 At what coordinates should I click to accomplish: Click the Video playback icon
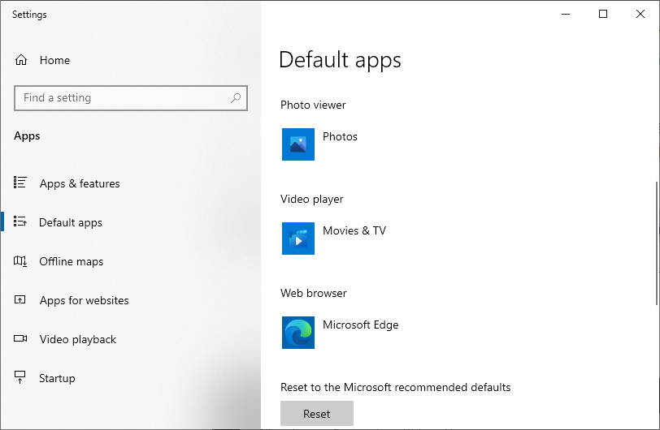pos(21,339)
